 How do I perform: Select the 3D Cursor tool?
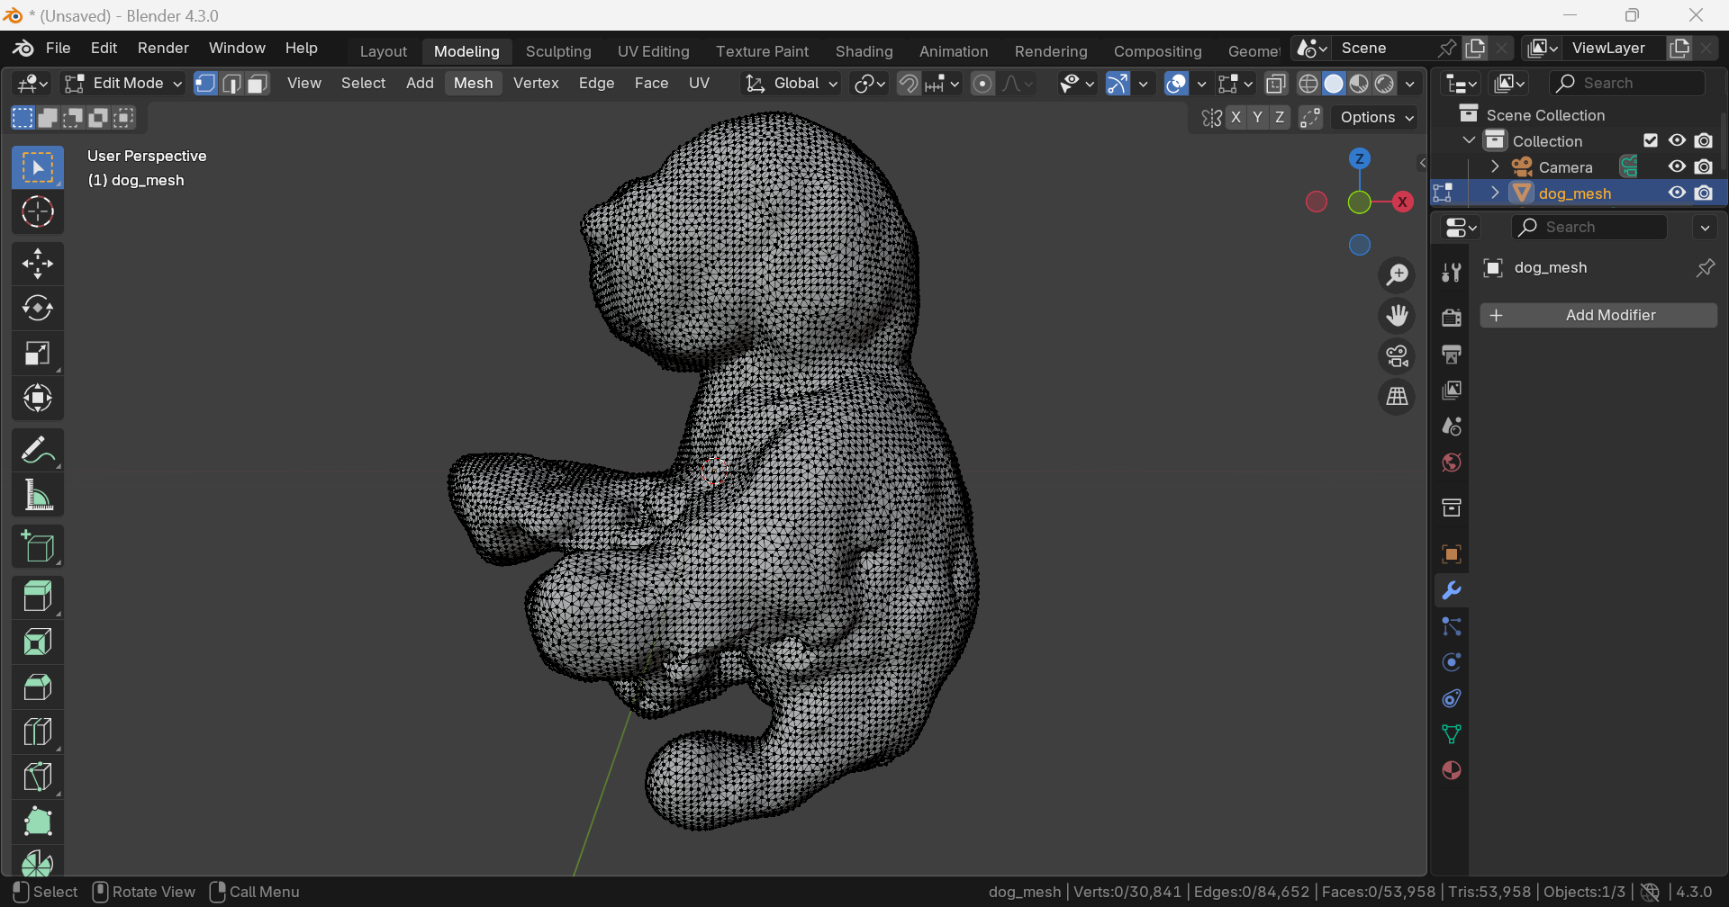37,212
